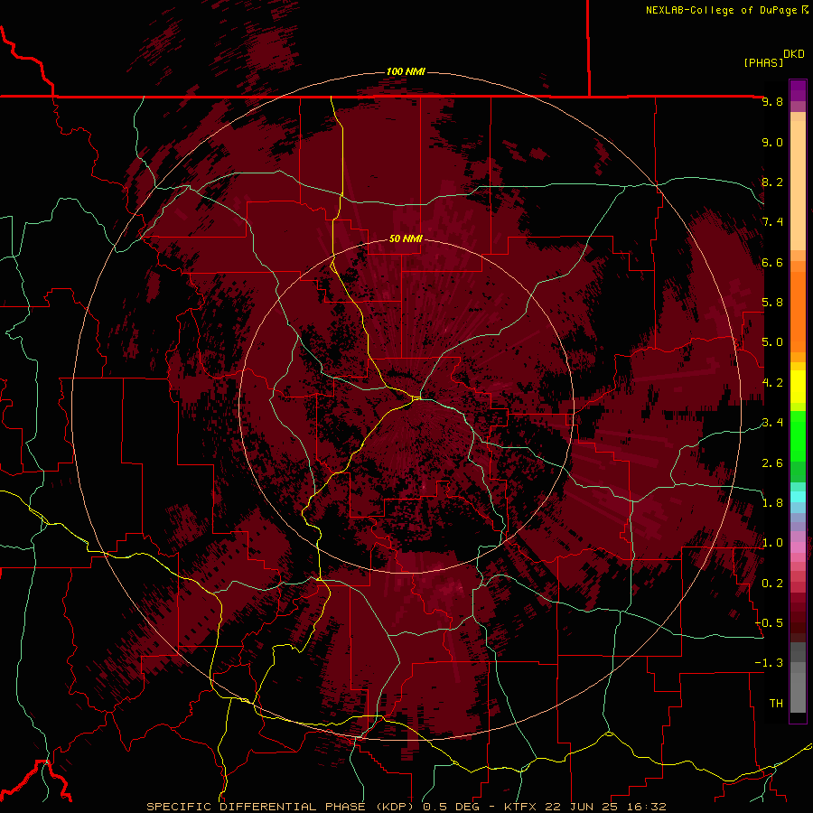This screenshot has height=813, width=813.
Task: Click the 9.8 value on the color scale
Action: tap(772, 101)
